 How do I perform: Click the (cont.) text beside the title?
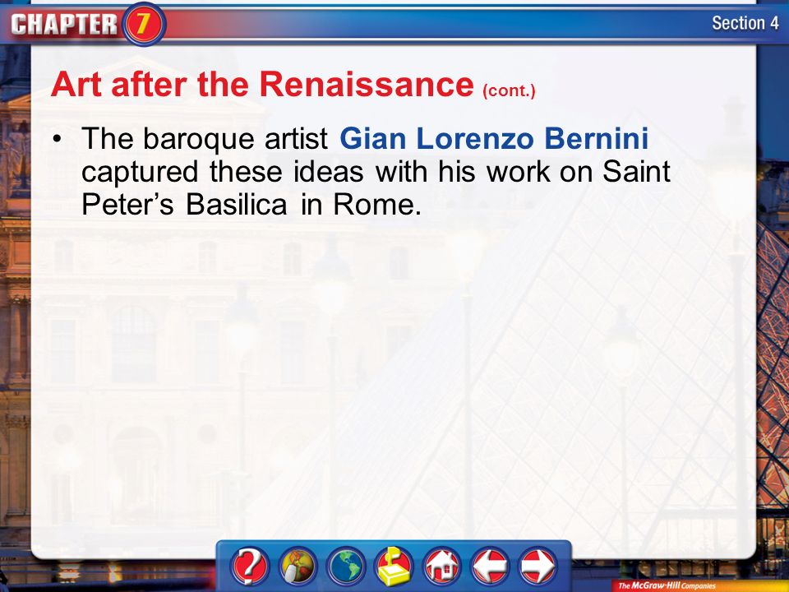pyautogui.click(x=509, y=91)
